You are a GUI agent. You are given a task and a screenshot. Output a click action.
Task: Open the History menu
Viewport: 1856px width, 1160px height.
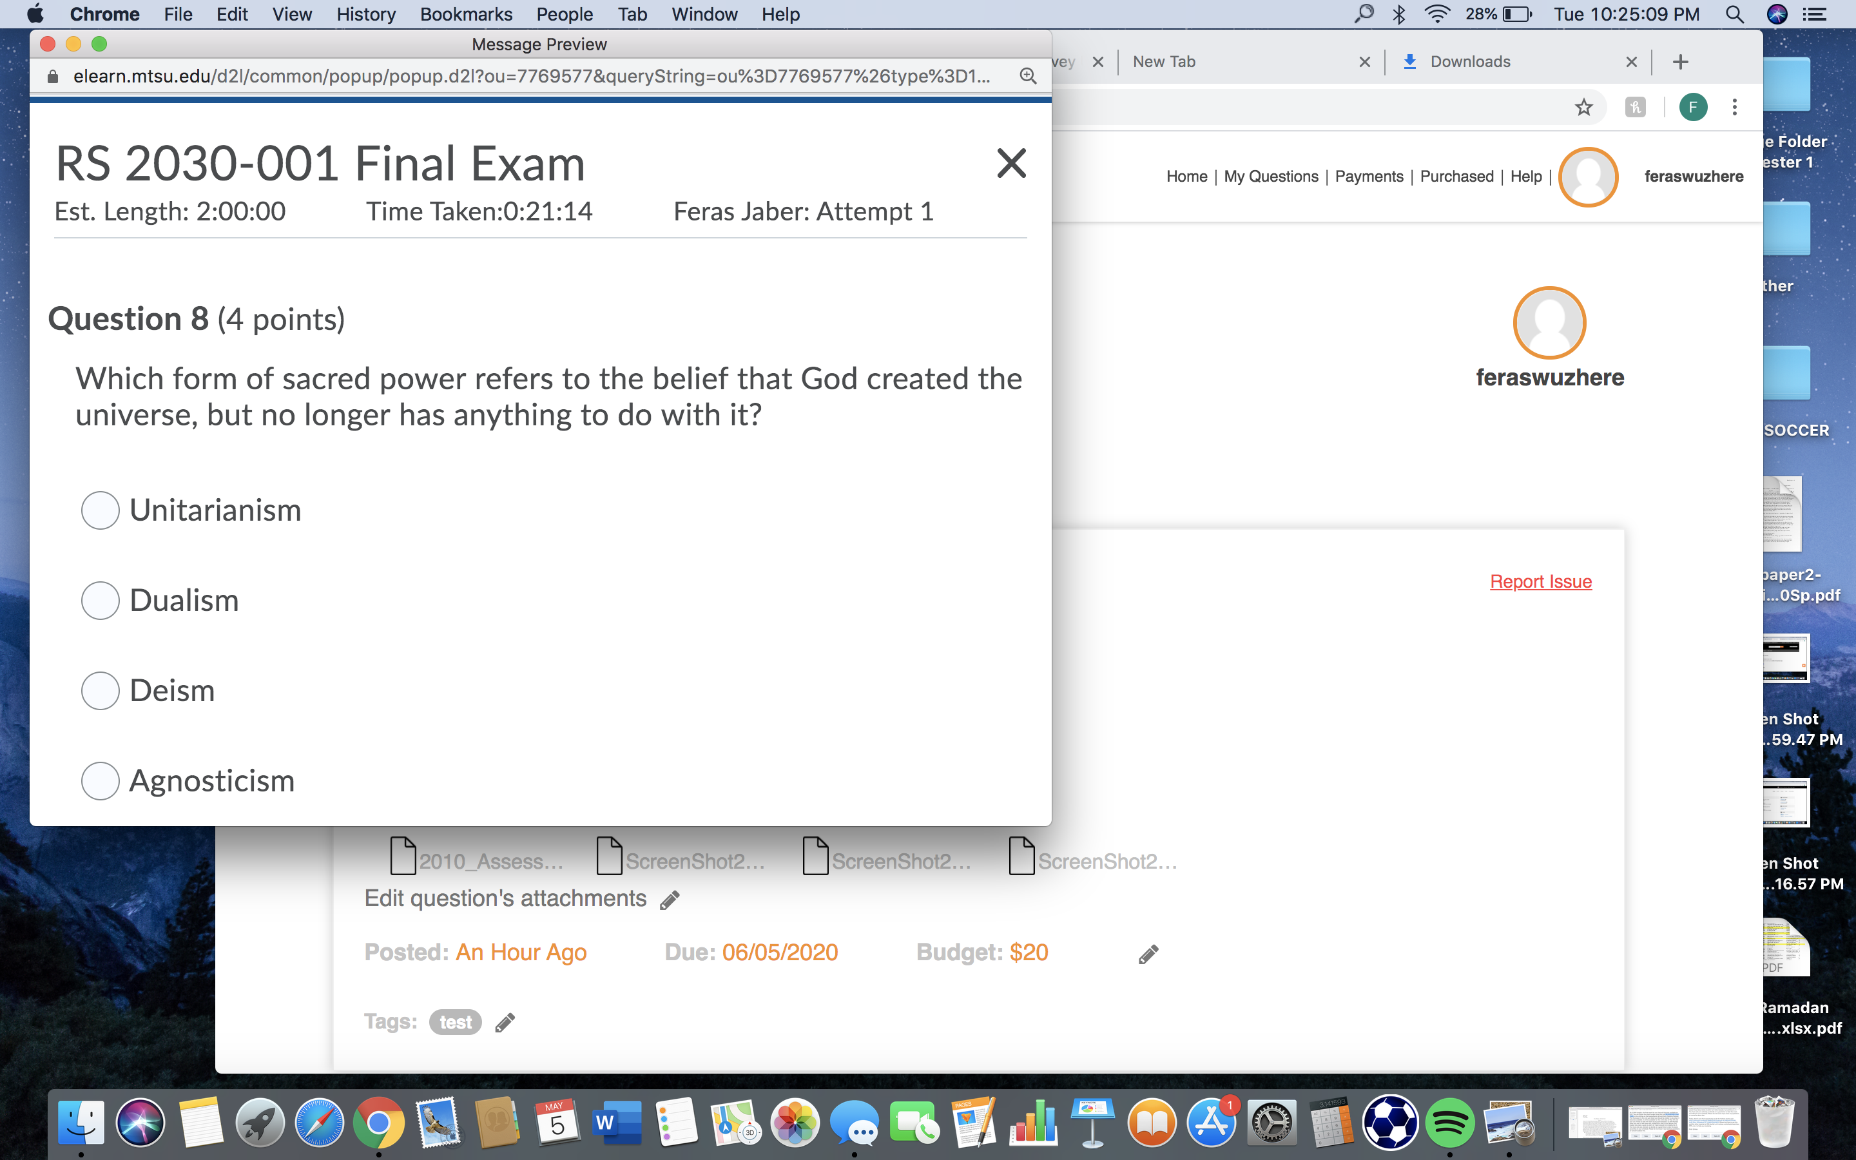[x=366, y=14]
